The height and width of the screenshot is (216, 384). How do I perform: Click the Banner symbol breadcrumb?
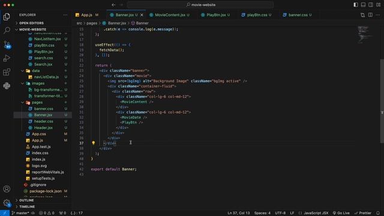[x=140, y=23]
